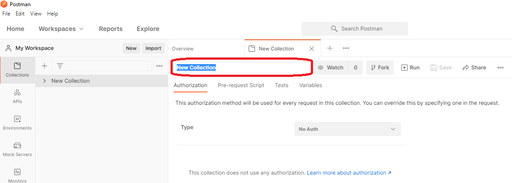The height and width of the screenshot is (183, 512).
Task: Click the Postman logo icon
Action: [x=4, y=4]
